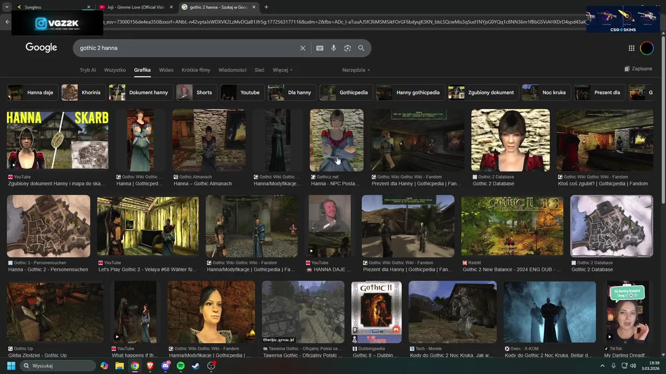This screenshot has width=666, height=374.
Task: Open network settings from the system tray
Action: 624,366
